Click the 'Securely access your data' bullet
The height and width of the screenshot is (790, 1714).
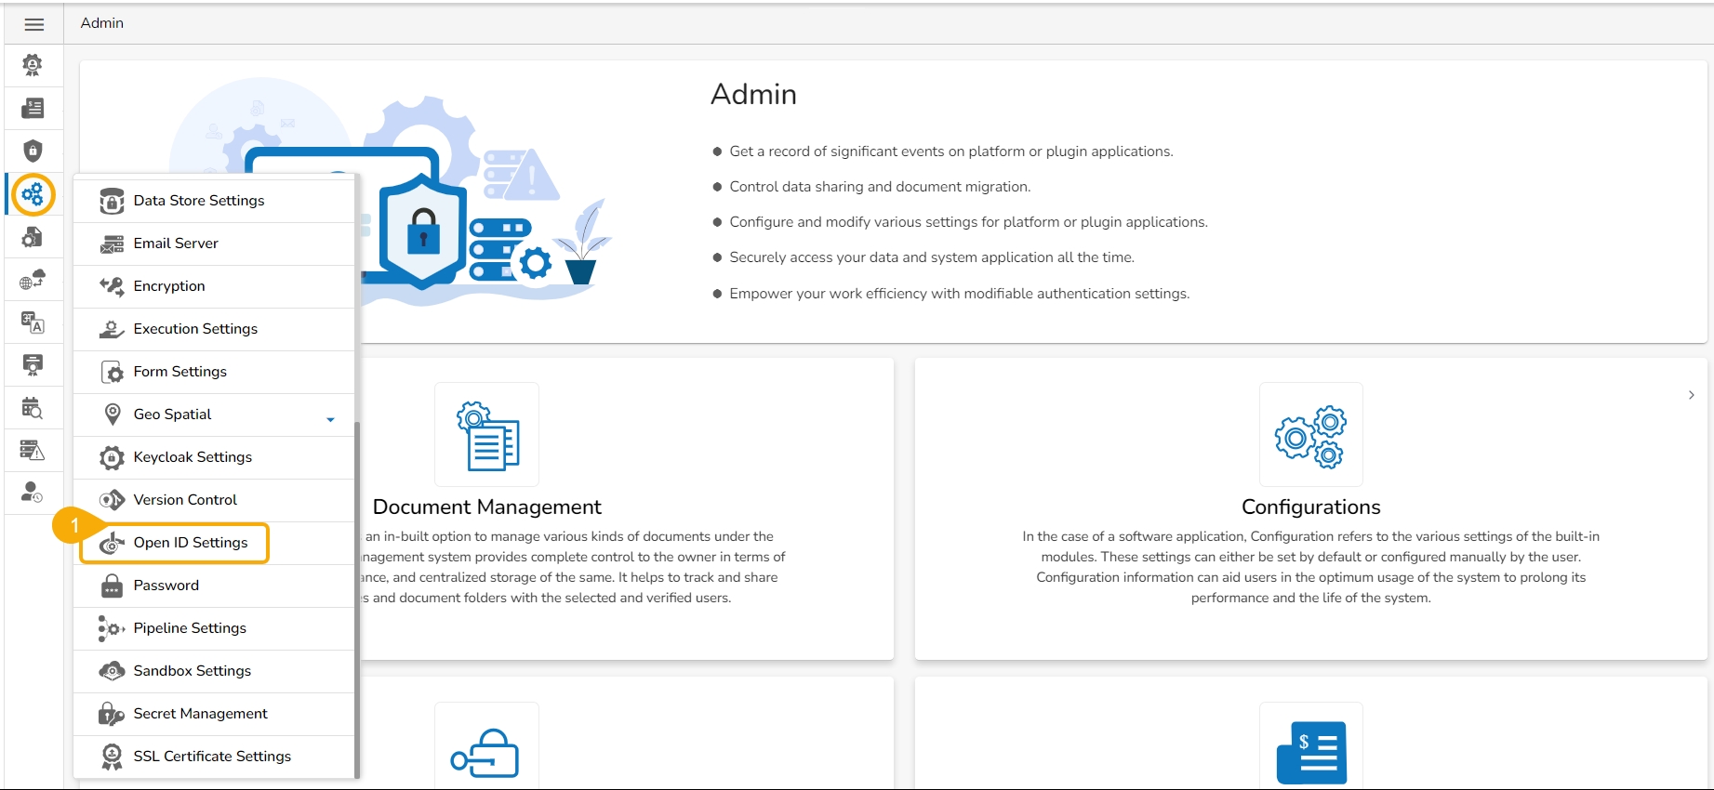(x=932, y=257)
